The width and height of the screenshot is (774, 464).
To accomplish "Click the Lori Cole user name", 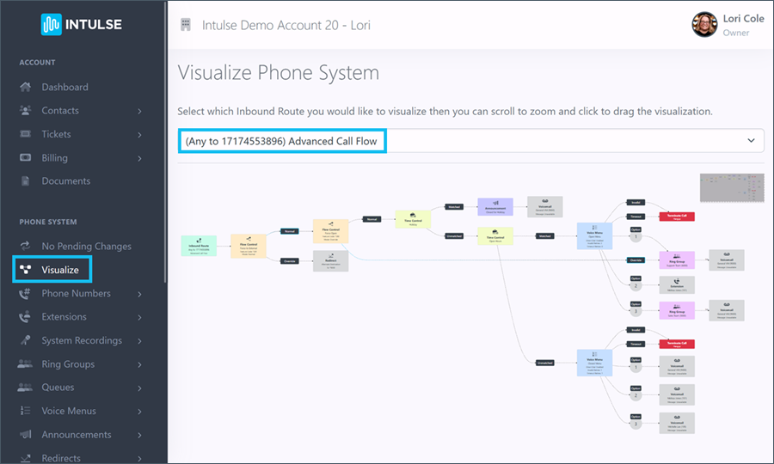I will [x=743, y=18].
